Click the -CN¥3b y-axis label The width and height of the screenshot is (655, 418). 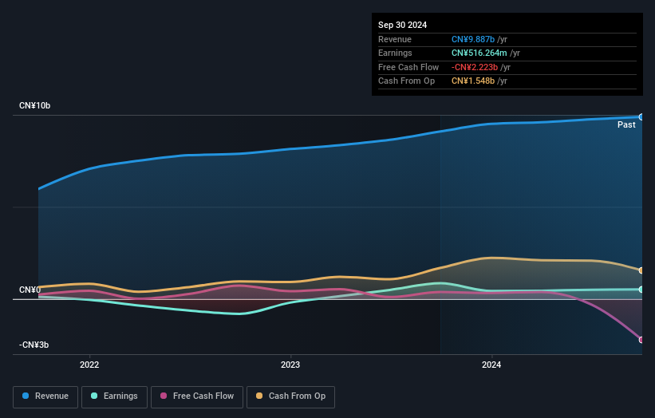pos(34,345)
